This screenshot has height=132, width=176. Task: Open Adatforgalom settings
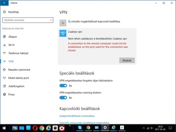[x=16, y=86]
